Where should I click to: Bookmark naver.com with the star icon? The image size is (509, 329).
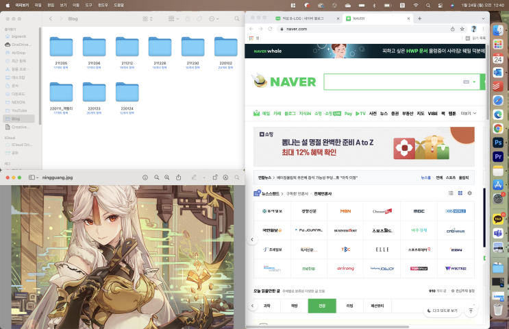point(462,29)
